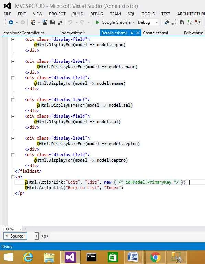Click the Uncomment selection toolbar icon
The width and height of the screenshot is (205, 264).
tap(197, 22)
